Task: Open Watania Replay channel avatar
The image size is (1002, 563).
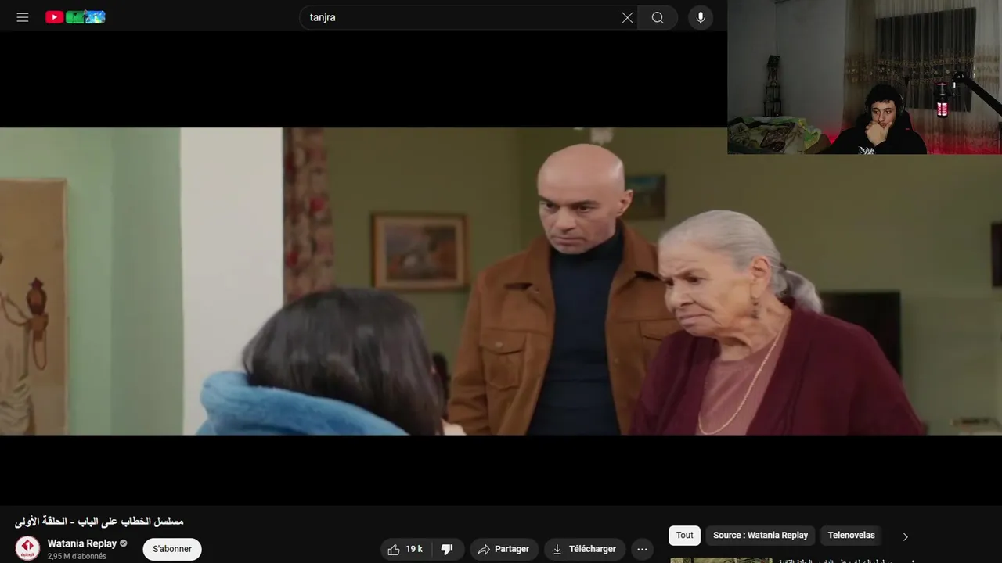Action: pos(27,548)
